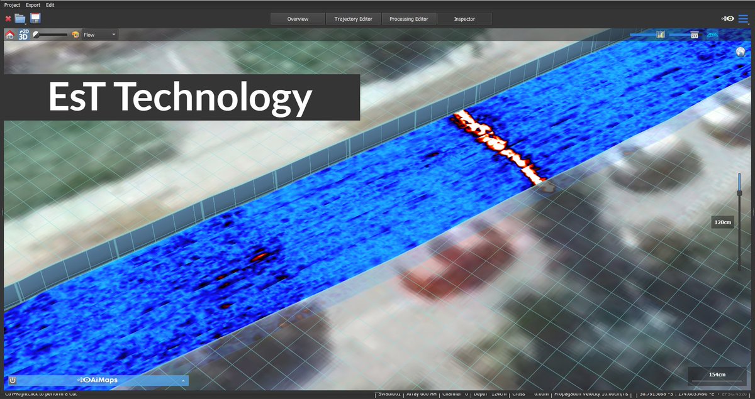This screenshot has width=755, height=399.
Task: Expand the AiMaps panel arrow
Action: pyautogui.click(x=183, y=381)
